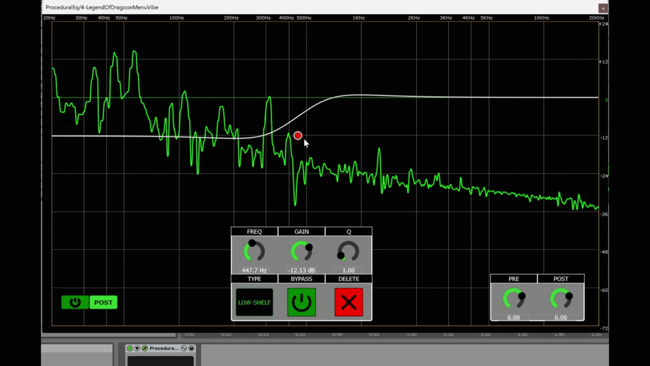Click the 1.00 Q value field
The height and width of the screenshot is (366, 650).
coord(348,270)
